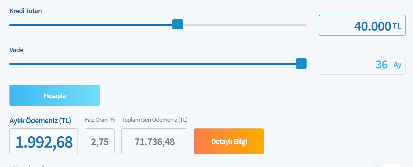Click the Vade label
413x167 pixels.
16,50
